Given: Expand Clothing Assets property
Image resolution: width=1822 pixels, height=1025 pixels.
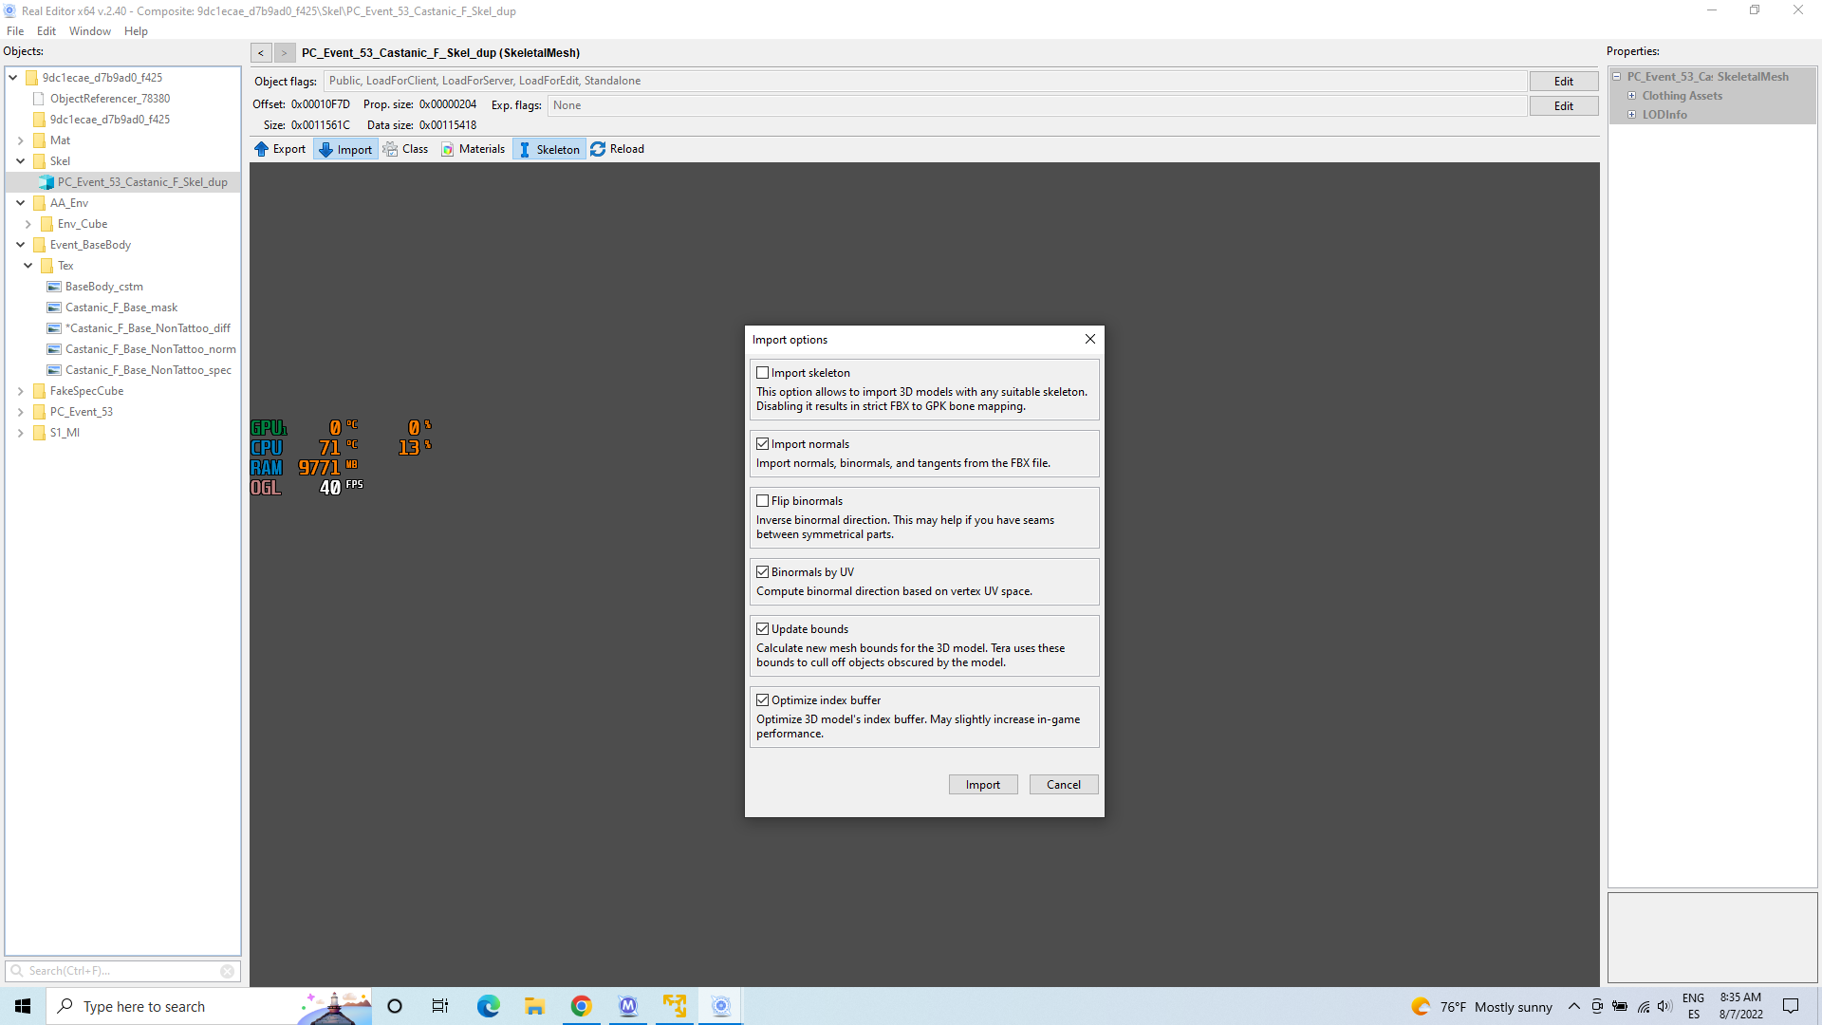Looking at the screenshot, I should (1631, 96).
